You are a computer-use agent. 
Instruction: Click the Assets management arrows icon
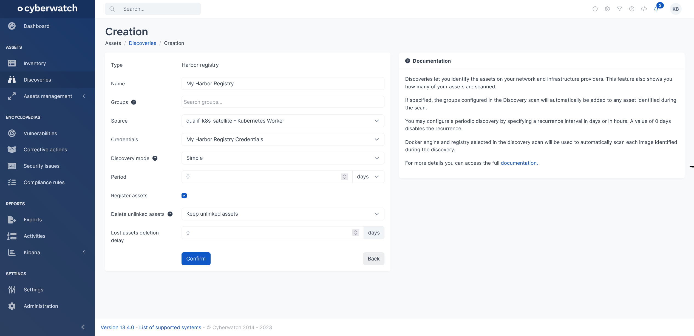click(x=12, y=96)
